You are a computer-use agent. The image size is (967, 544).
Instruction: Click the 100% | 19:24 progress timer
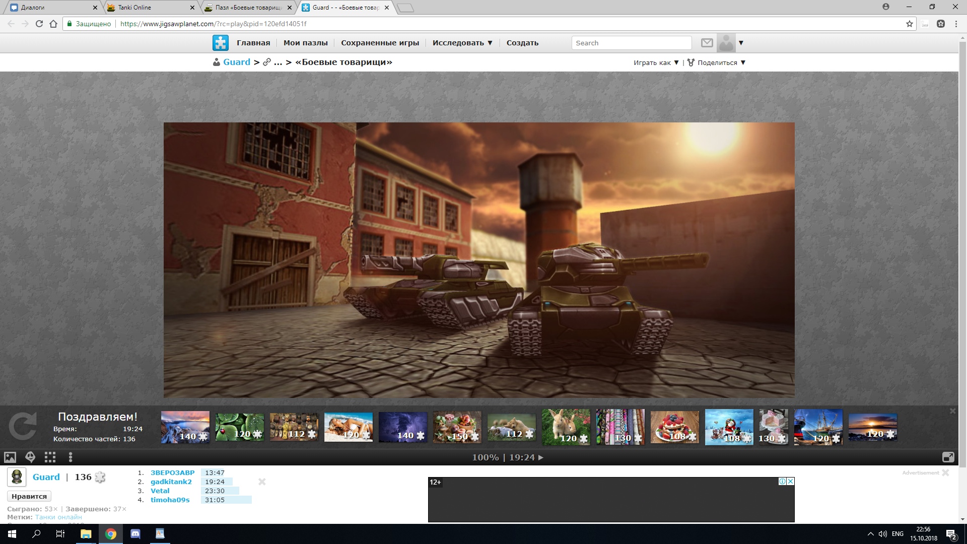point(508,457)
